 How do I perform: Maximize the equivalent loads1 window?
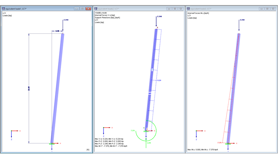click(x=82, y=8)
